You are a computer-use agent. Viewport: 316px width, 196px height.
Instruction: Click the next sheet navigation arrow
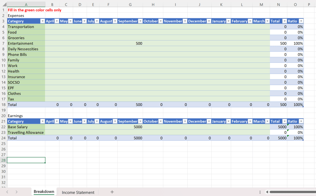pos(16,192)
